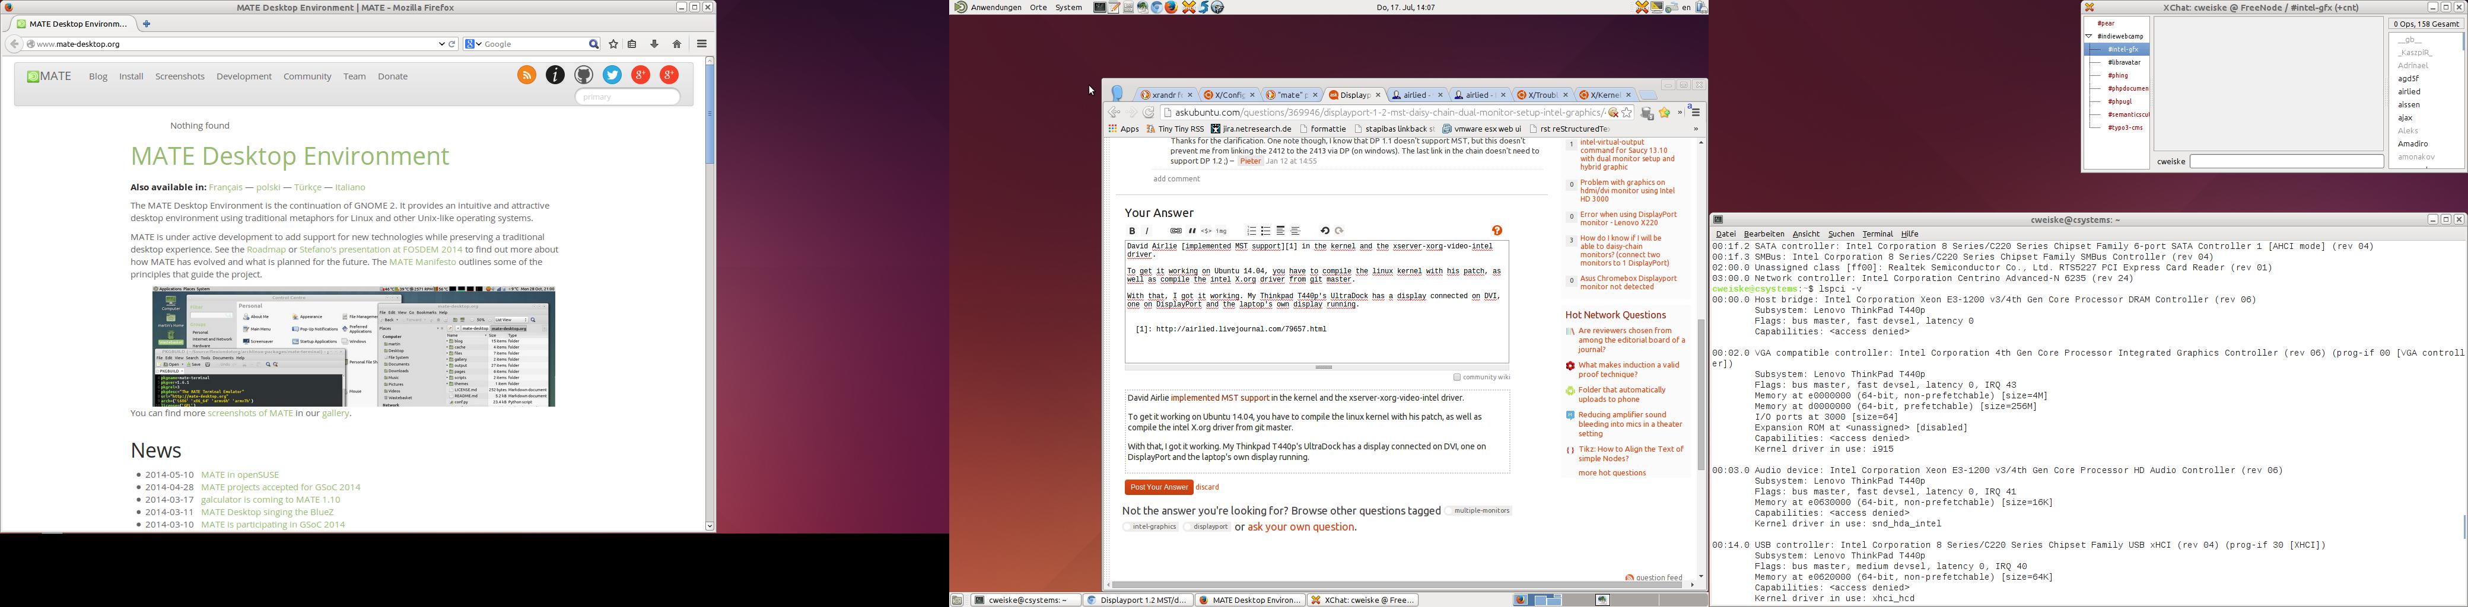Image resolution: width=2468 pixels, height=607 pixels.
Task: Click answer editor resize grip handle
Action: pos(1324,368)
